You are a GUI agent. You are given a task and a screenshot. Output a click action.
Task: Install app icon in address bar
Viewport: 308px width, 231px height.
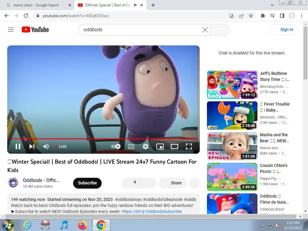(232, 16)
